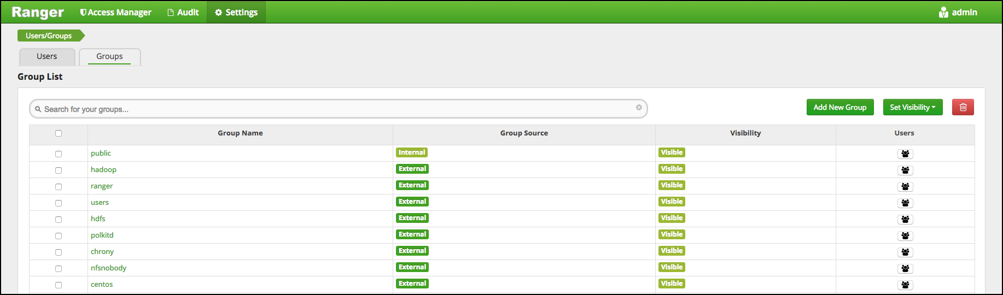The height and width of the screenshot is (295, 1003).
Task: Open users icon for polkitd group
Action: [x=905, y=236]
